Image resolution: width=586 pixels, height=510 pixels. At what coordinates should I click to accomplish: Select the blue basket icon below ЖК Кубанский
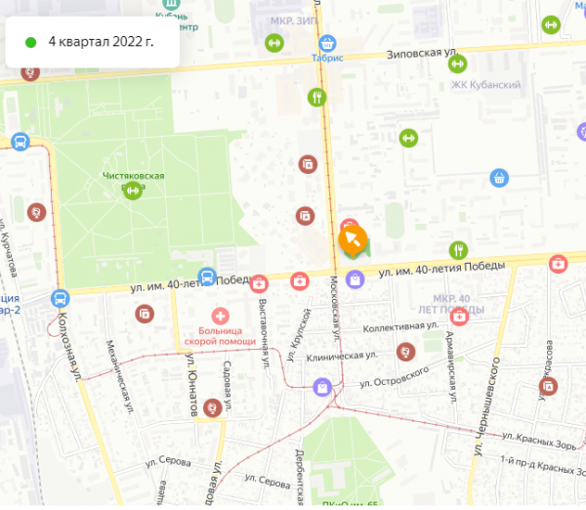coord(499,179)
